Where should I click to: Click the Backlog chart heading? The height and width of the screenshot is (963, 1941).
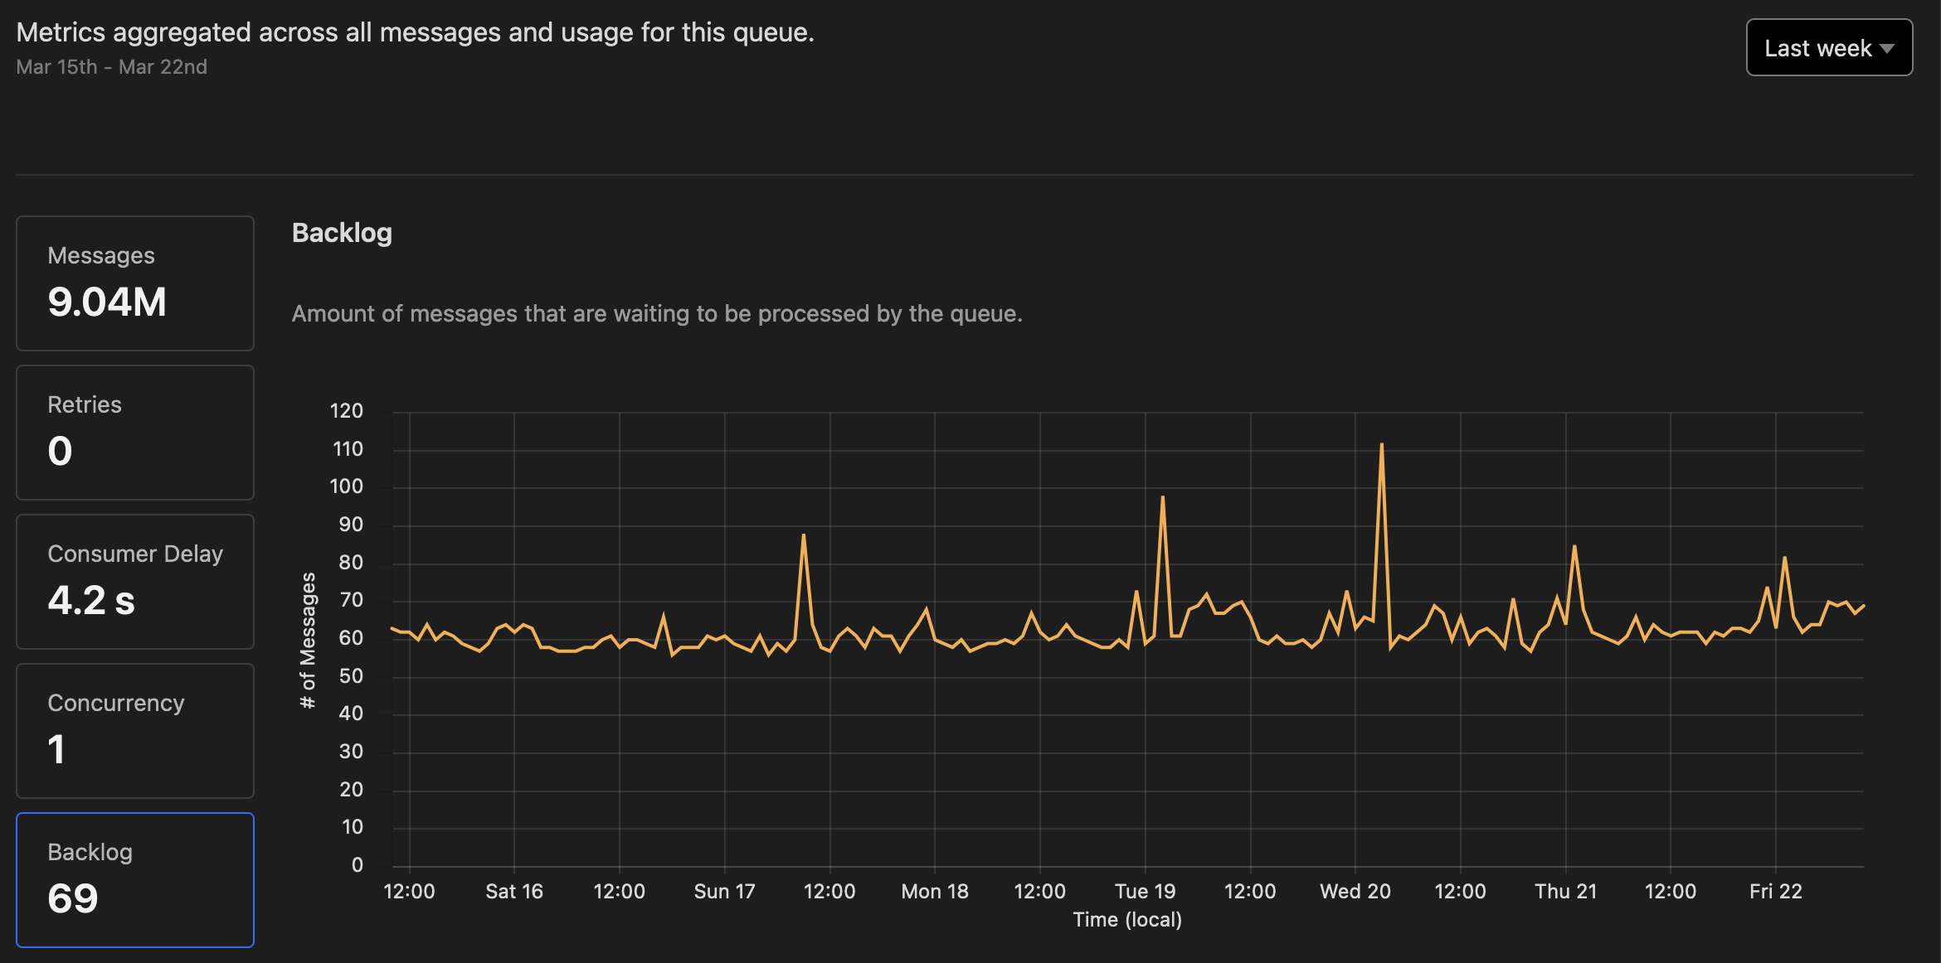(x=342, y=233)
